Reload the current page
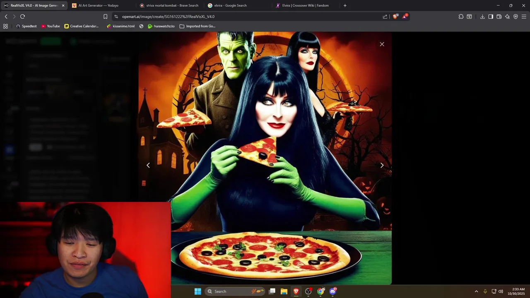Image resolution: width=530 pixels, height=298 pixels. (23, 17)
